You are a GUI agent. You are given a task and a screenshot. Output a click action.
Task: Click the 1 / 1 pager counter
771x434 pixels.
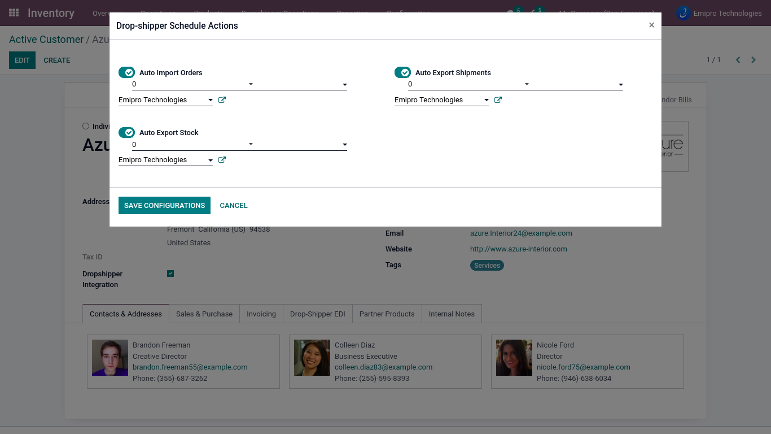[x=713, y=60]
